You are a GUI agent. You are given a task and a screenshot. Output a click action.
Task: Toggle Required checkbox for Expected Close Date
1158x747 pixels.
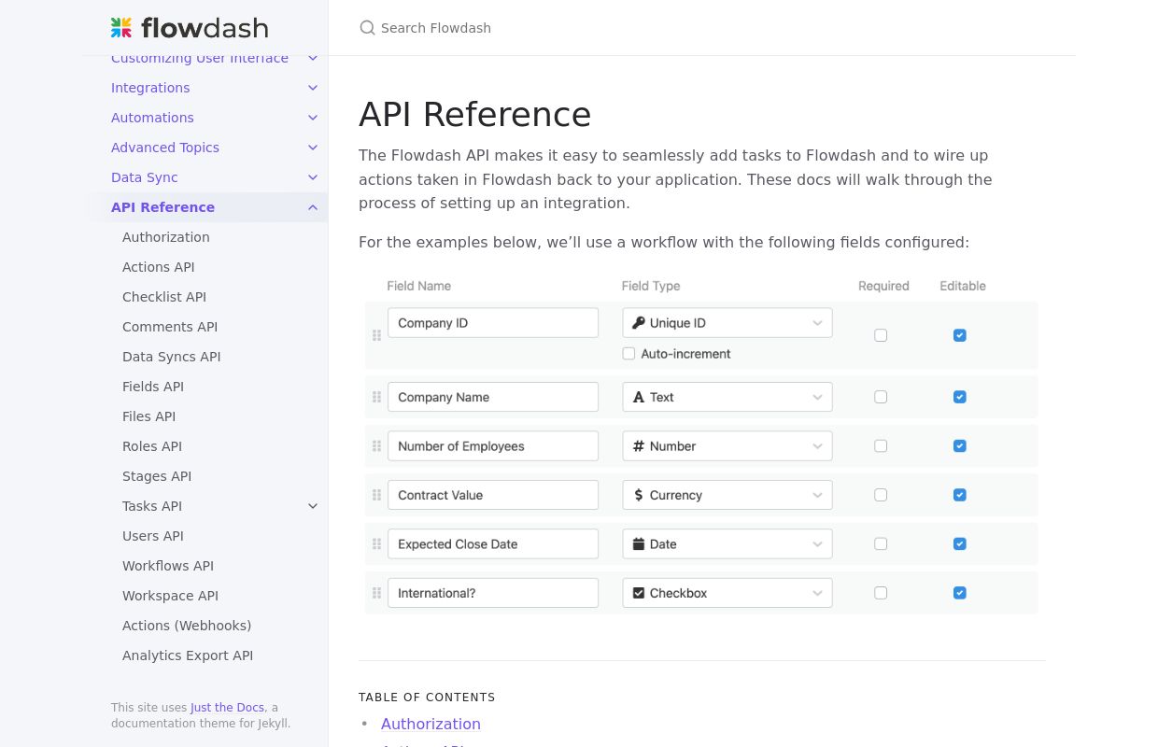(881, 544)
